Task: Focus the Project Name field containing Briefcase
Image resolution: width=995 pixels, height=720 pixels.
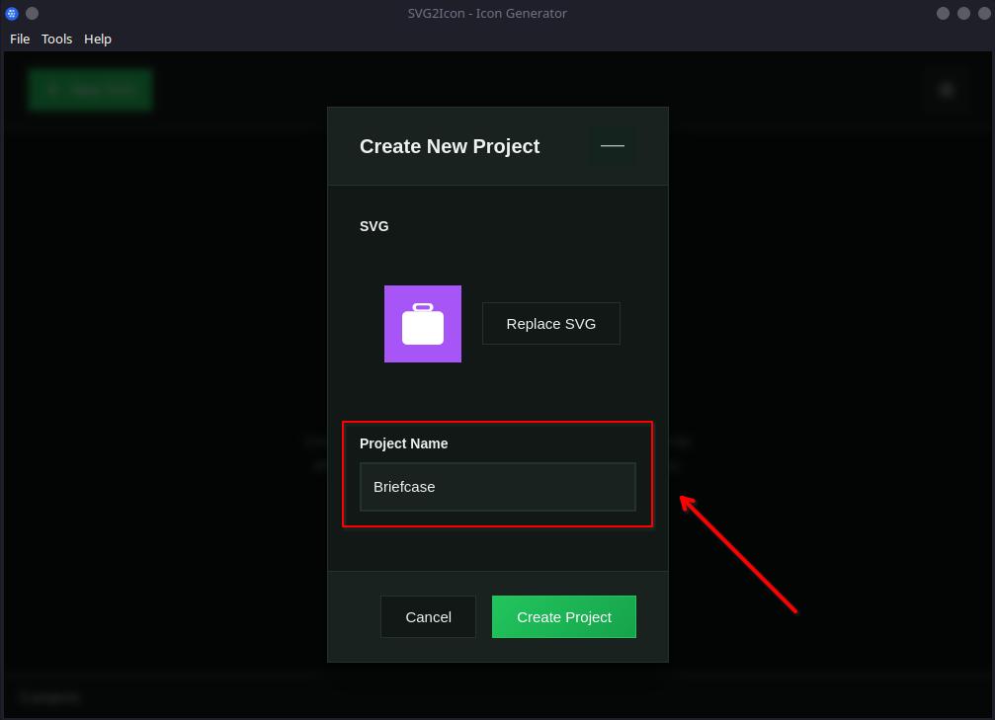Action: point(498,487)
